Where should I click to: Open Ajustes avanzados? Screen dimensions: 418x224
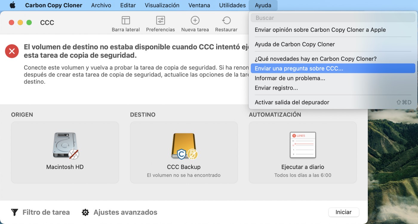pyautogui.click(x=119, y=212)
